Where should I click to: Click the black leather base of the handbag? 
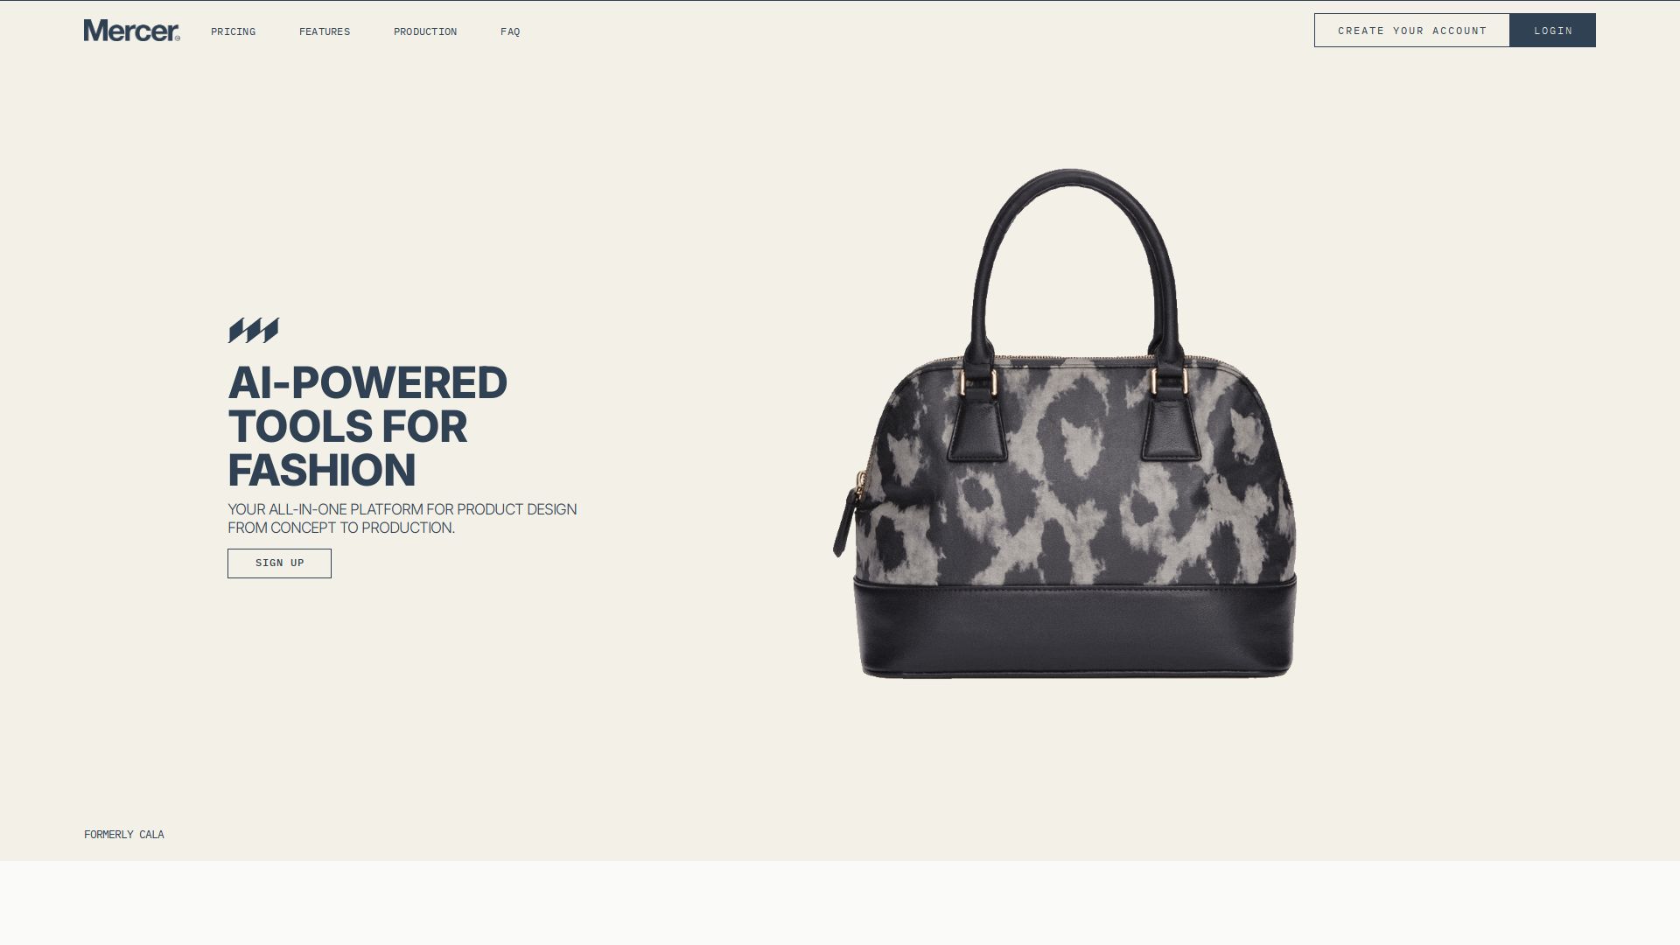point(1075,628)
